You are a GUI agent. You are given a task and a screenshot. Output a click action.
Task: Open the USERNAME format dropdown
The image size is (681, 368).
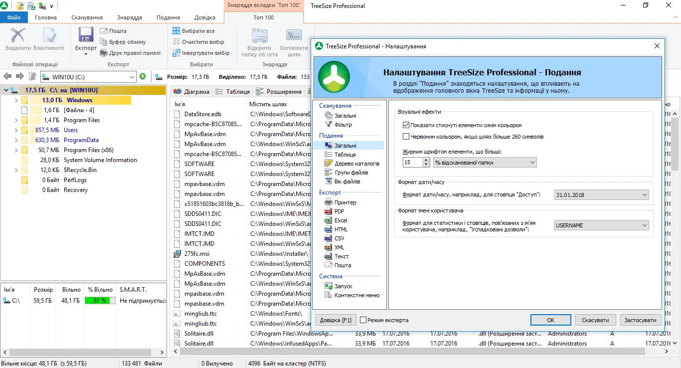[x=602, y=225]
